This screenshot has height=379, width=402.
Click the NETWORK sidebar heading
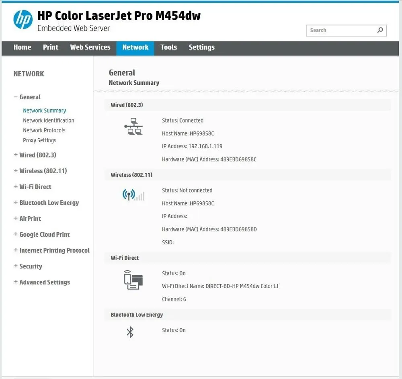click(x=29, y=74)
